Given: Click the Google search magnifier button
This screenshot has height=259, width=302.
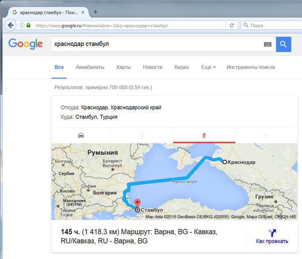Looking at the screenshot, I should (283, 44).
